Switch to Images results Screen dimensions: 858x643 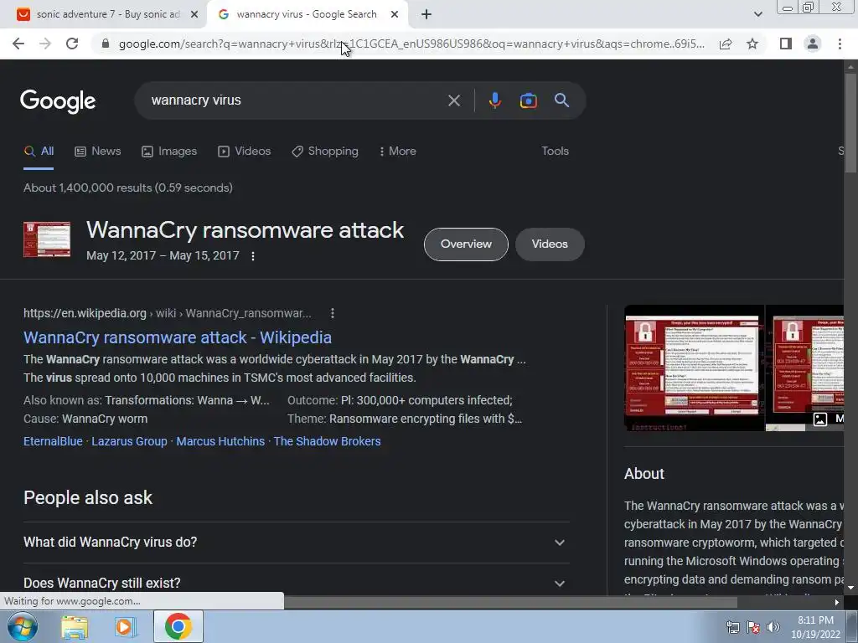click(169, 152)
